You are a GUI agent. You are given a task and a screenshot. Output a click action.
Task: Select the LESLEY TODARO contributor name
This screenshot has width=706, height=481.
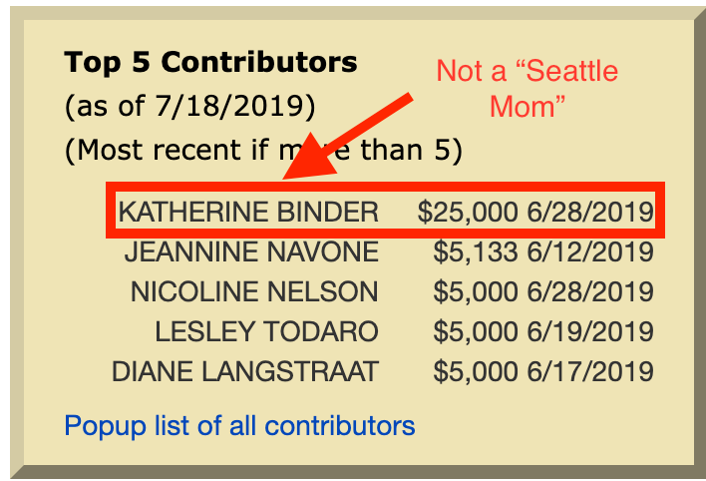point(266,331)
